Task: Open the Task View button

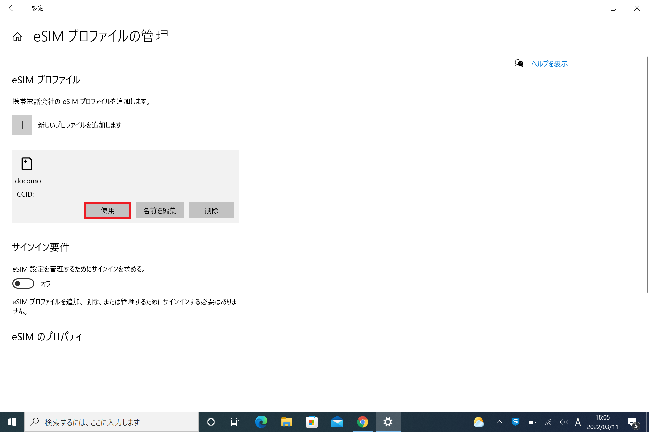Action: point(235,422)
